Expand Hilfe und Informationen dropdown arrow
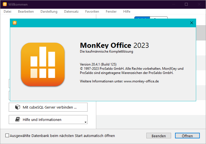 click(x=86, y=122)
